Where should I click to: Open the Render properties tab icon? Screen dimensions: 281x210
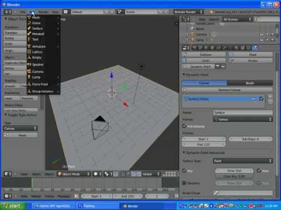point(194,48)
